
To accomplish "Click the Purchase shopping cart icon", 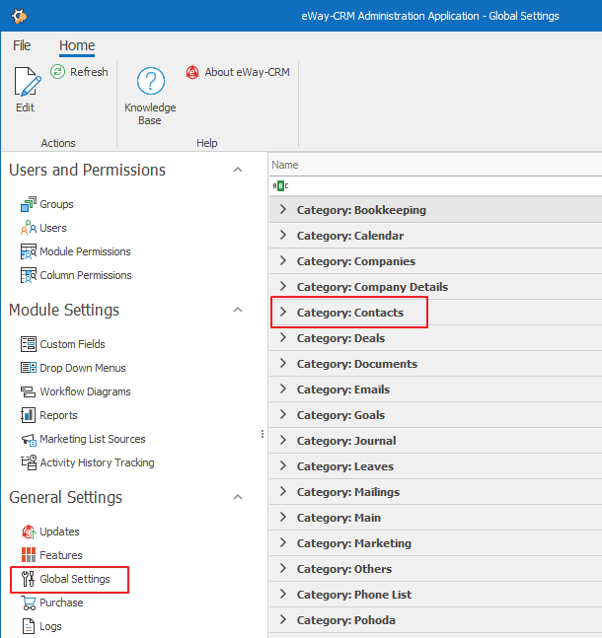I will coord(29,603).
